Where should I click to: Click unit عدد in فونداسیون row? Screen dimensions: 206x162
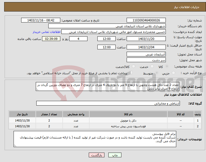click(76, 126)
